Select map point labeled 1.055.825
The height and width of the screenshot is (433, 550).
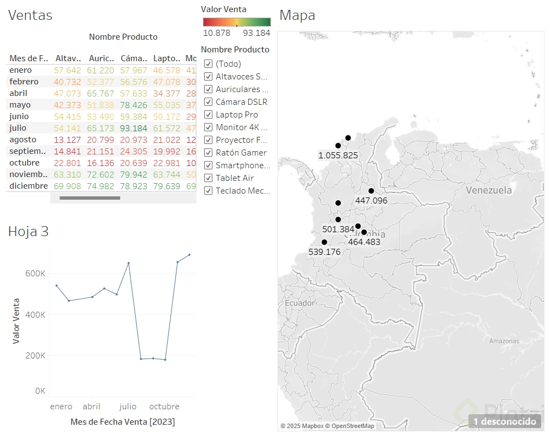[338, 146]
